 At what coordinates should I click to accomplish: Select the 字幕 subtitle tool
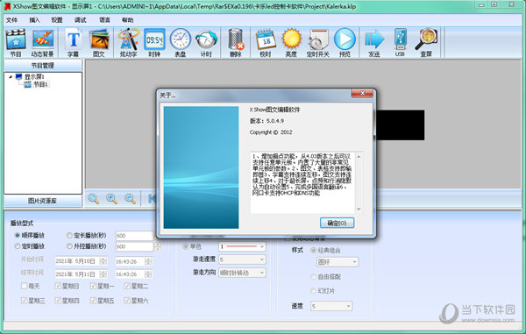[x=73, y=43]
